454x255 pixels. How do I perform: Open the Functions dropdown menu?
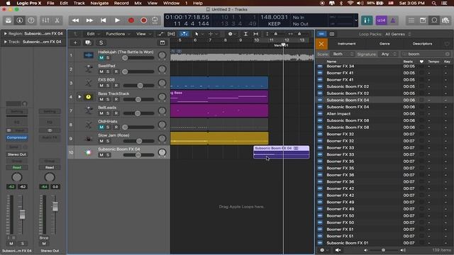tap(118, 34)
